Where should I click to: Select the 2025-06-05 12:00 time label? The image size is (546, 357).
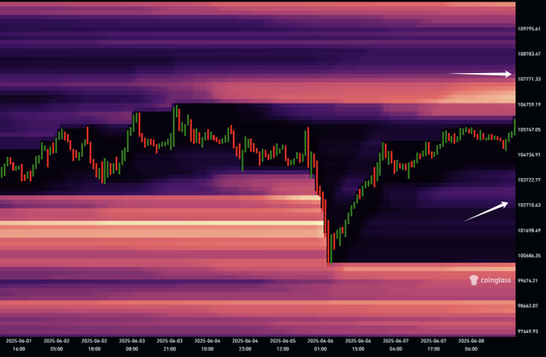283,345
